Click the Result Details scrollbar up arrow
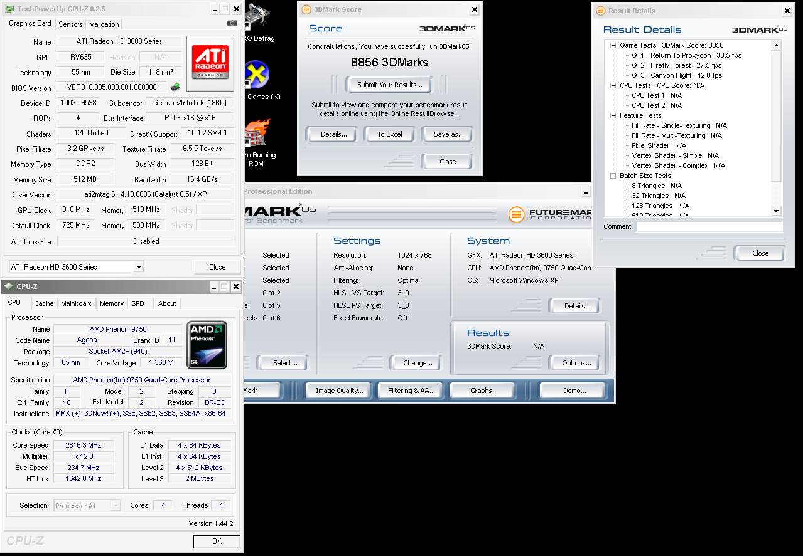Viewport: 803px width, 556px height. tap(777, 45)
